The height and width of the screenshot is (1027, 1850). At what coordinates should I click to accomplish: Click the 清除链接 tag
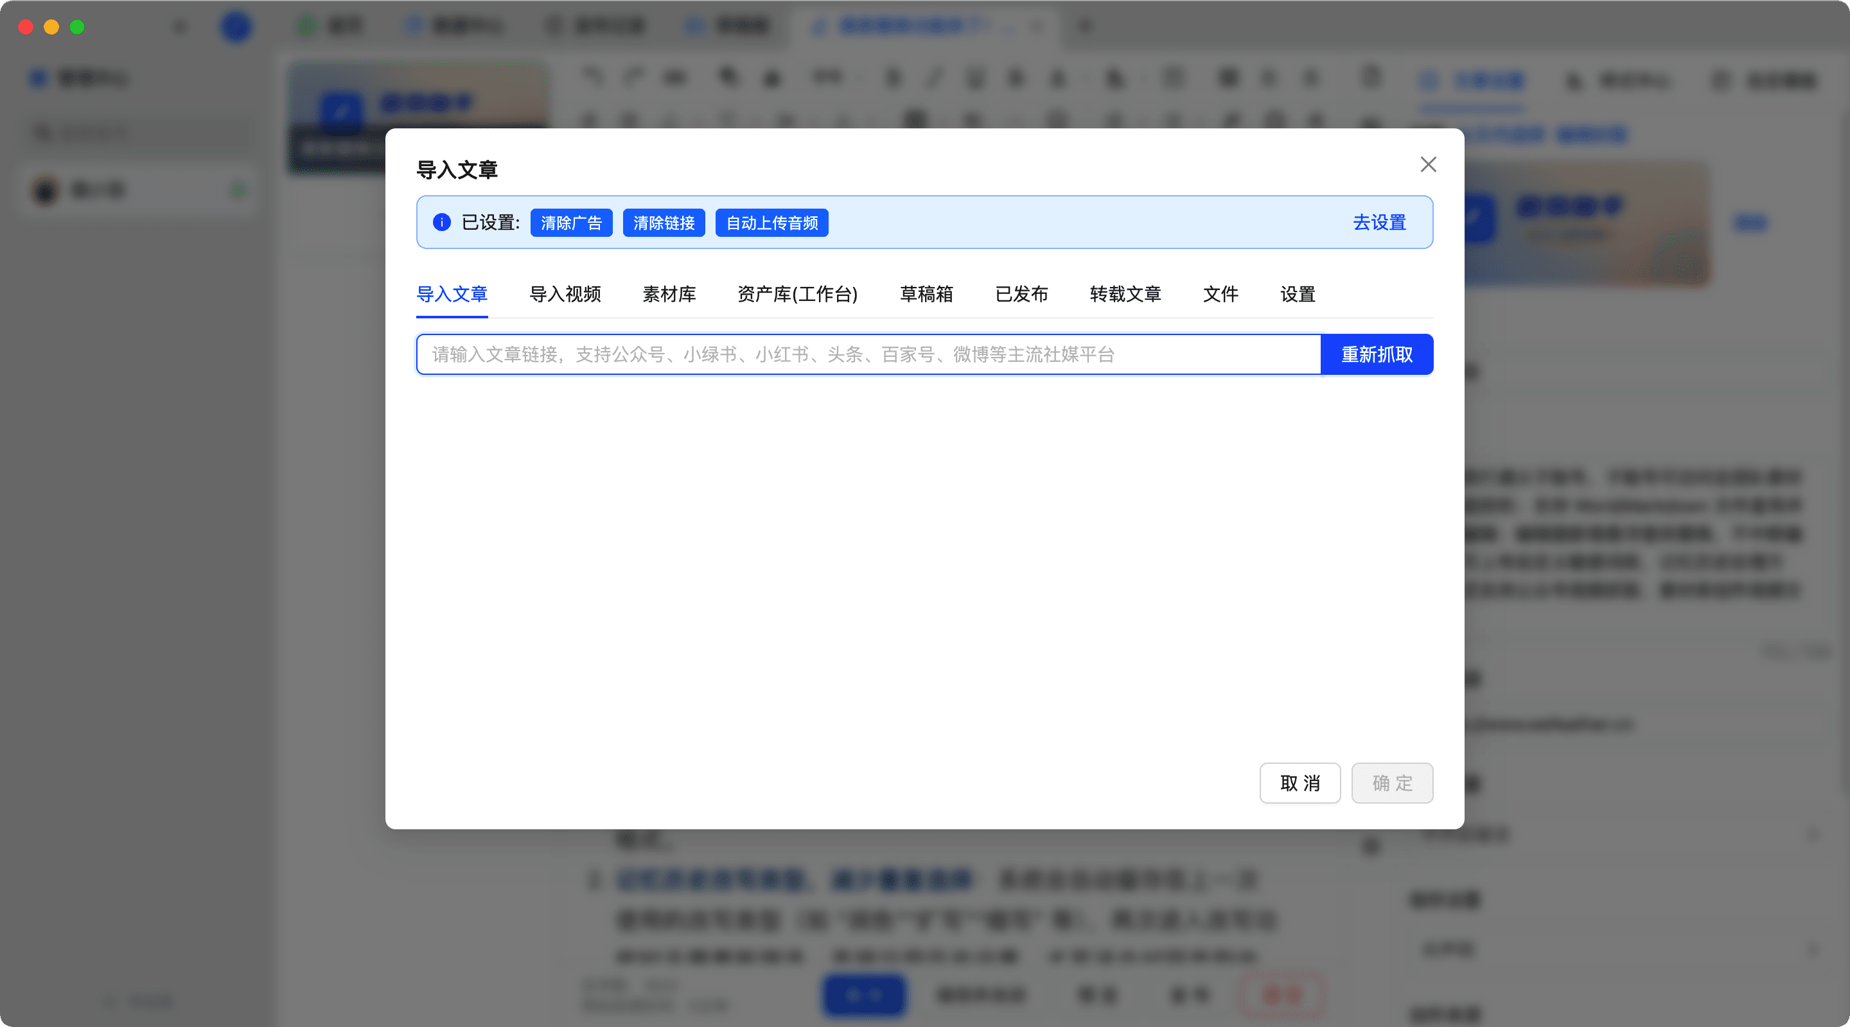point(663,223)
